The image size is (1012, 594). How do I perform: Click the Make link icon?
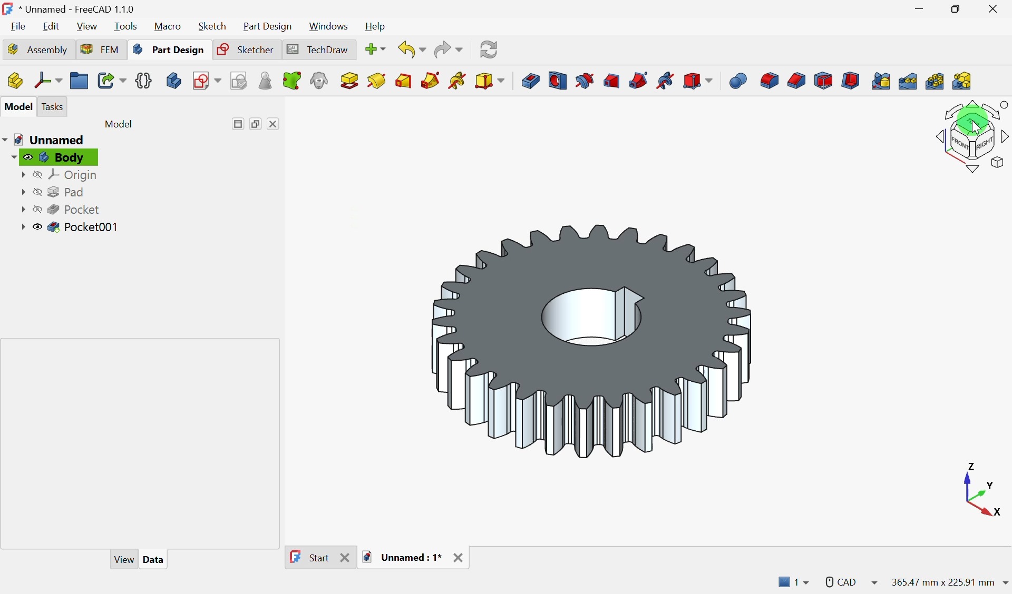click(x=107, y=81)
